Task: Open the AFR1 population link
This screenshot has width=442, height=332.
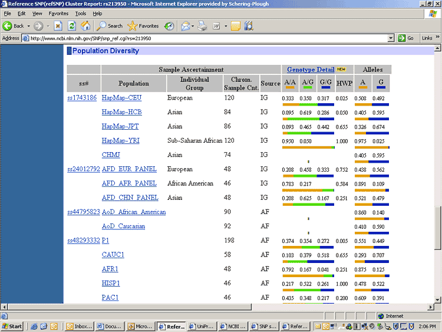Action: [110, 269]
